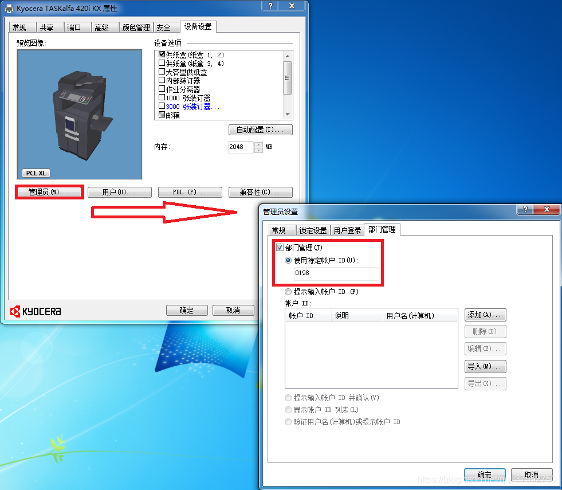Click the printer icon in Kyocera properties title bar
Screen dimensions: 562x490
point(9,8)
